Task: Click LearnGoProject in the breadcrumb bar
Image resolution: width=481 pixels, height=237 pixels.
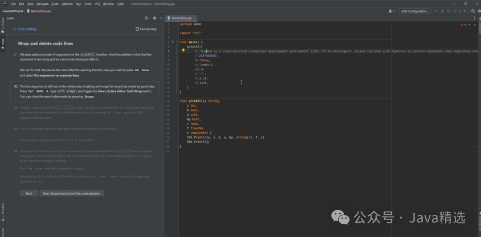Action: click(x=13, y=11)
